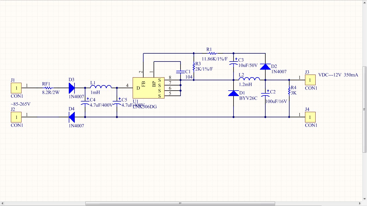Viewport: 367px width, 206px height.
Task: Select the J4 connector box
Action: point(310,117)
